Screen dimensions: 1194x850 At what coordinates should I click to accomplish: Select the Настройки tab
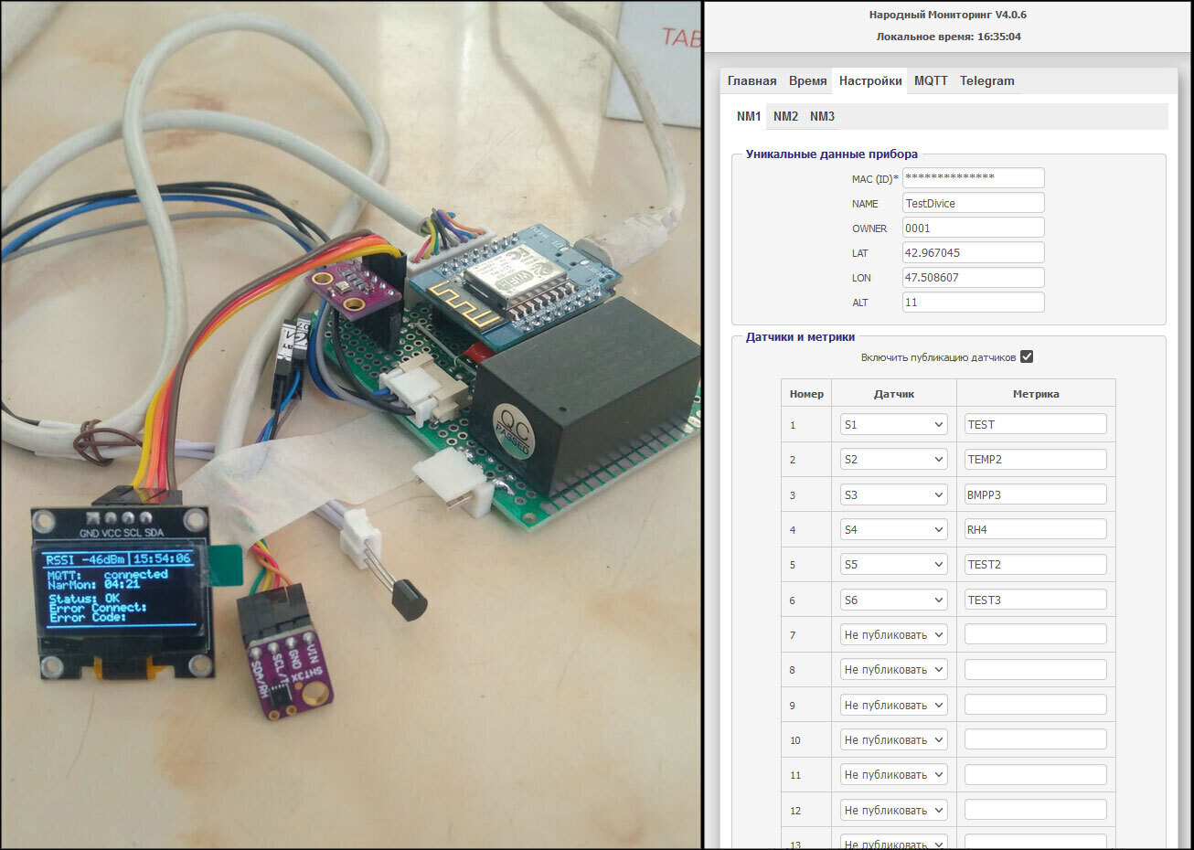pos(870,80)
